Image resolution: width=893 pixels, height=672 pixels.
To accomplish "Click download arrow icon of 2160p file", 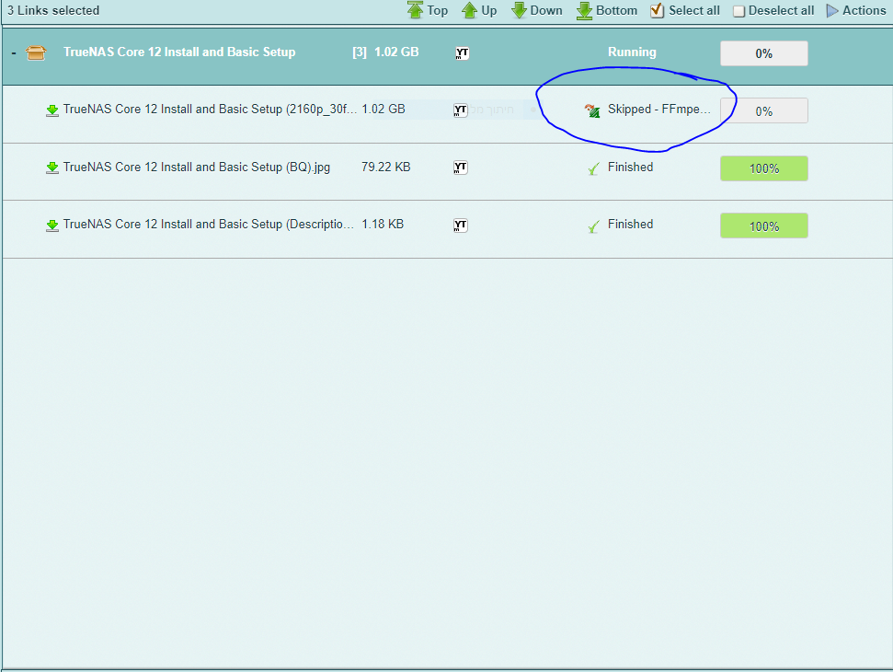I will 52,110.
